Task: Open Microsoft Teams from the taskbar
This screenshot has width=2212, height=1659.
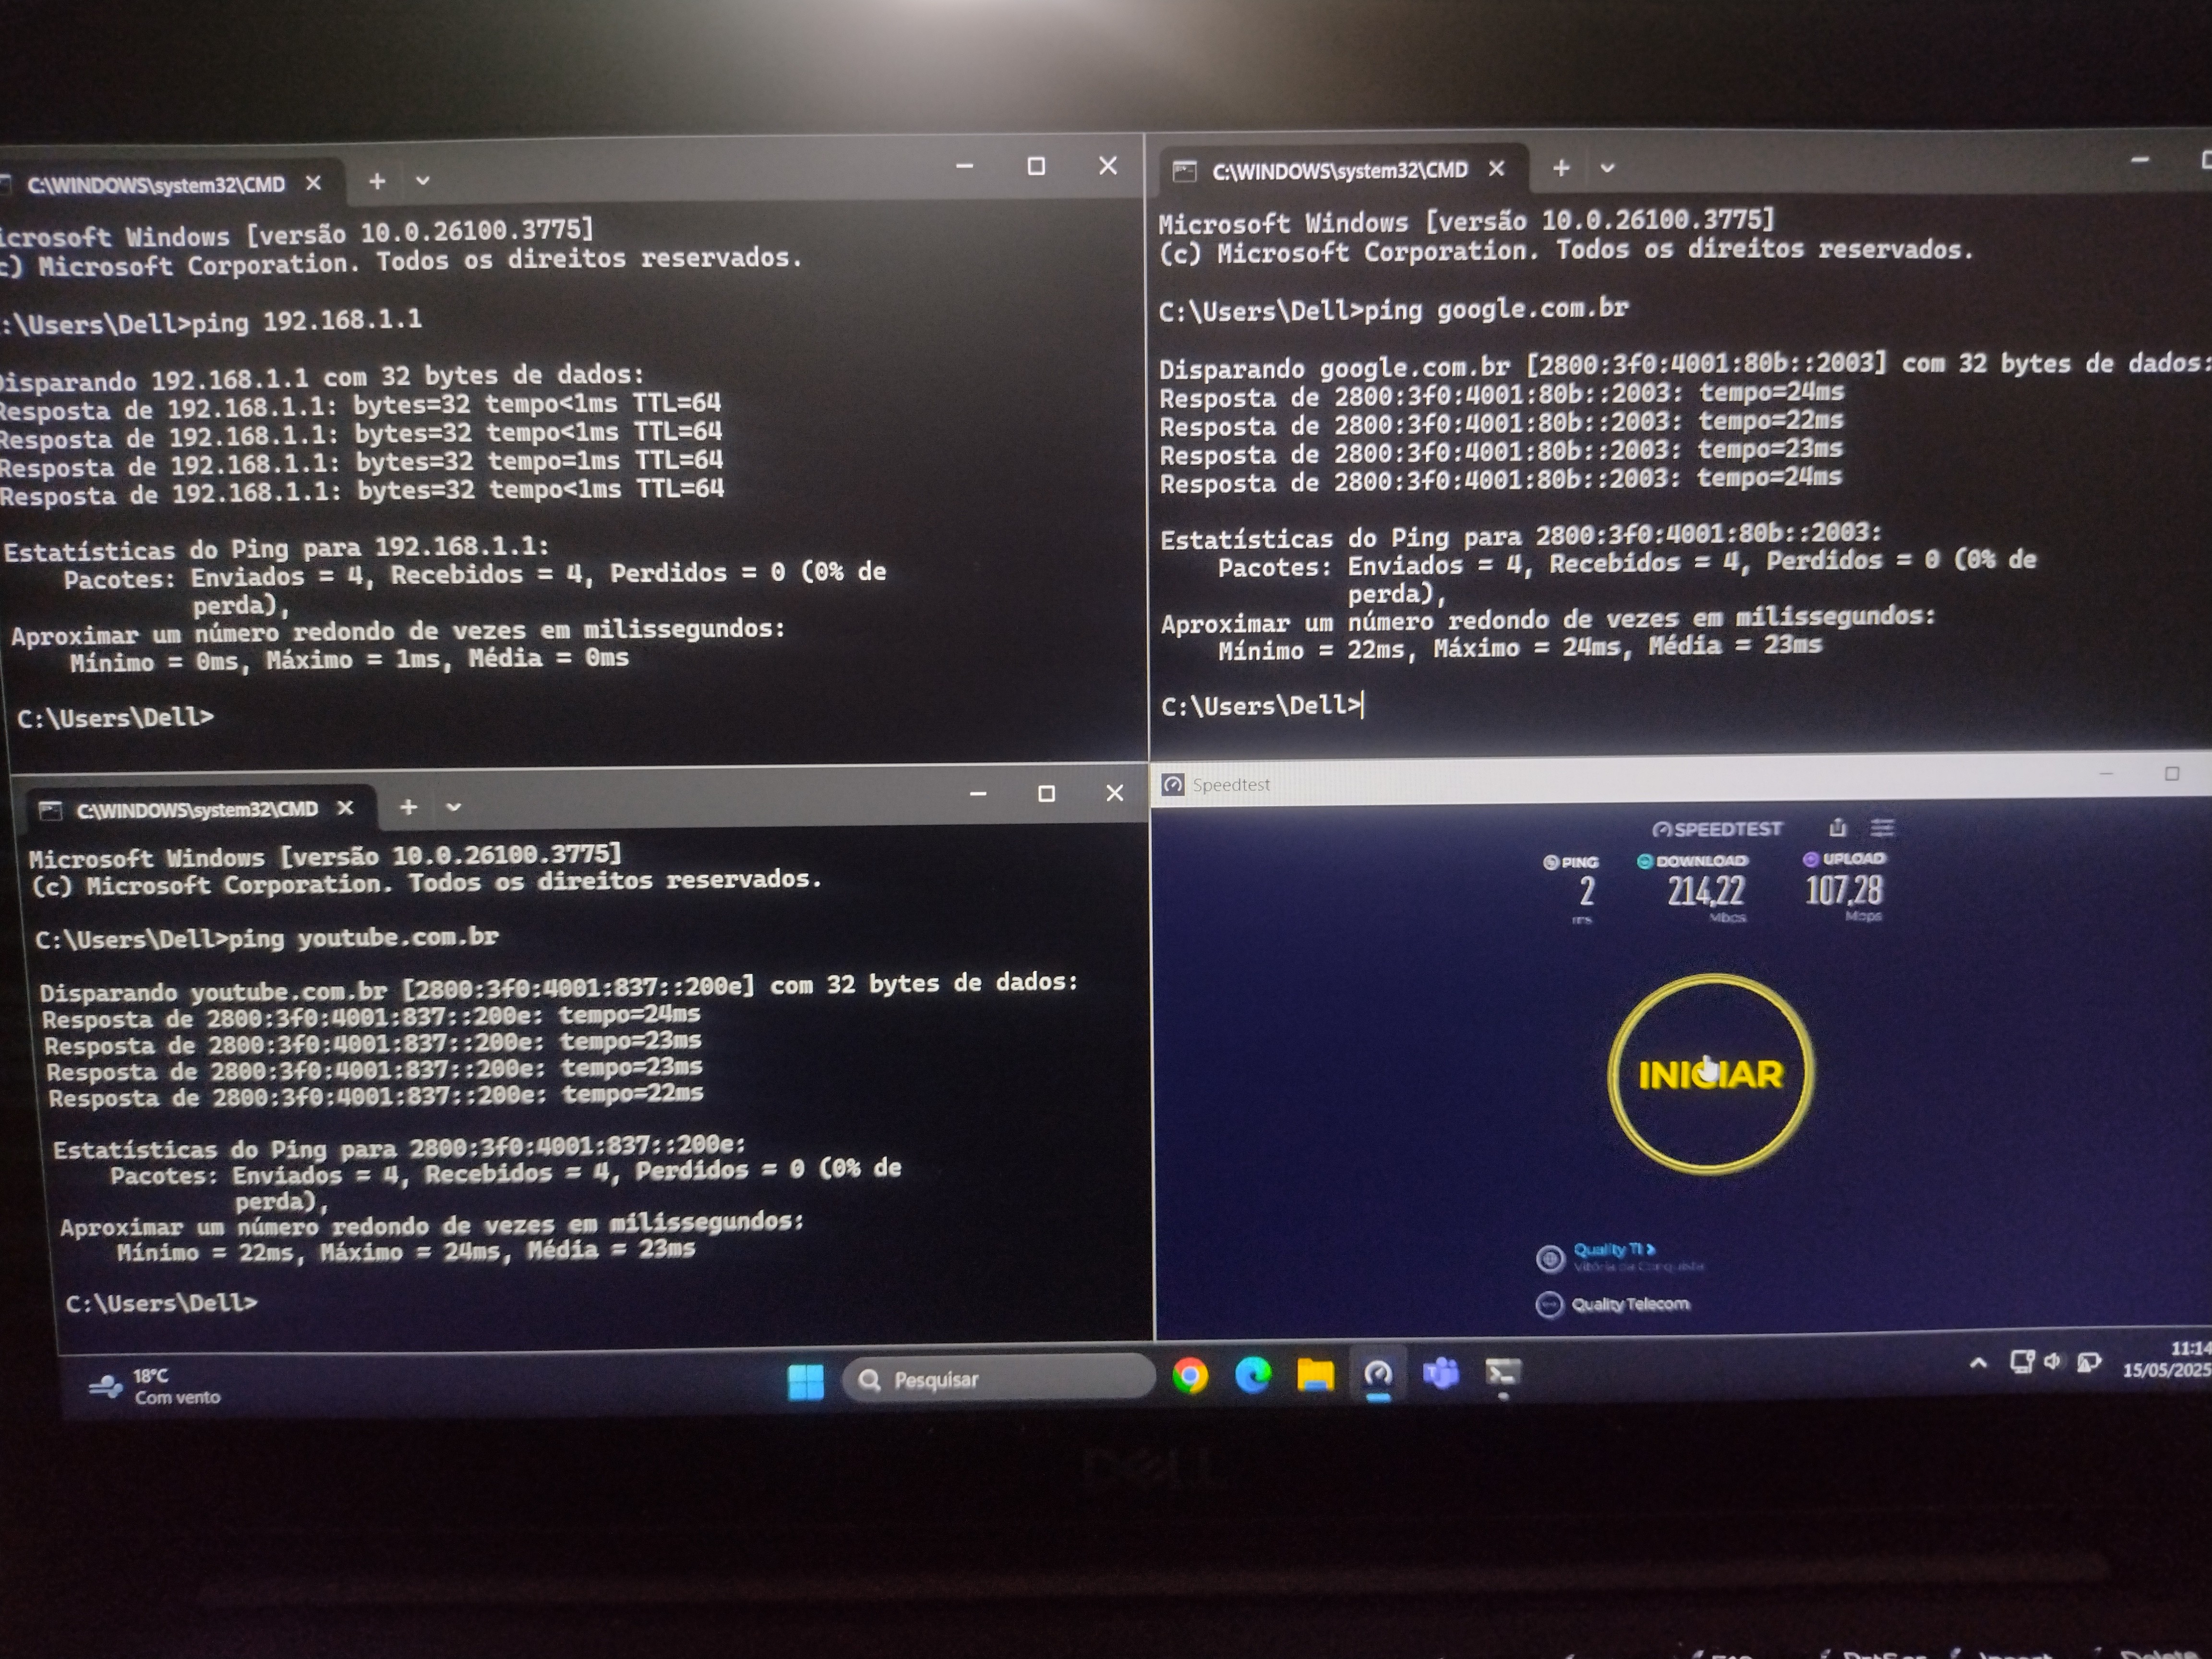Action: tap(1440, 1374)
